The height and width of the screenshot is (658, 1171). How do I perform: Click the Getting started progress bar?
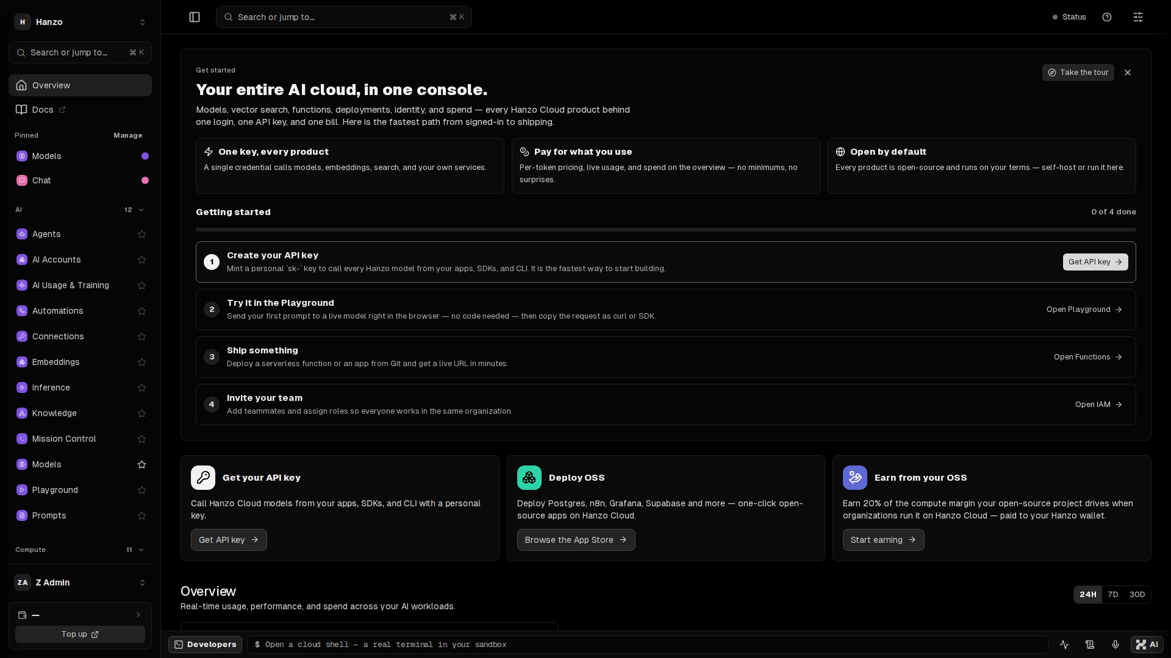click(665, 230)
